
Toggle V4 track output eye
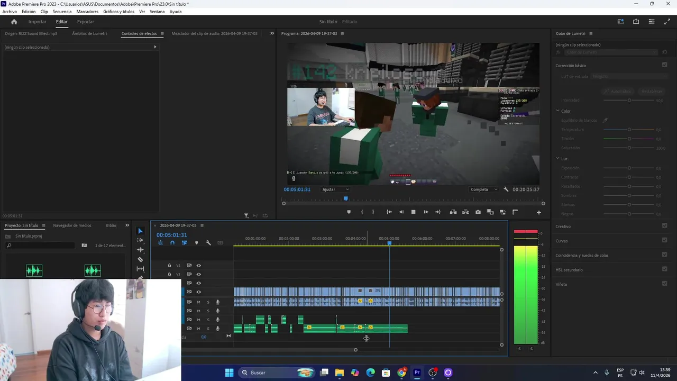(199, 265)
